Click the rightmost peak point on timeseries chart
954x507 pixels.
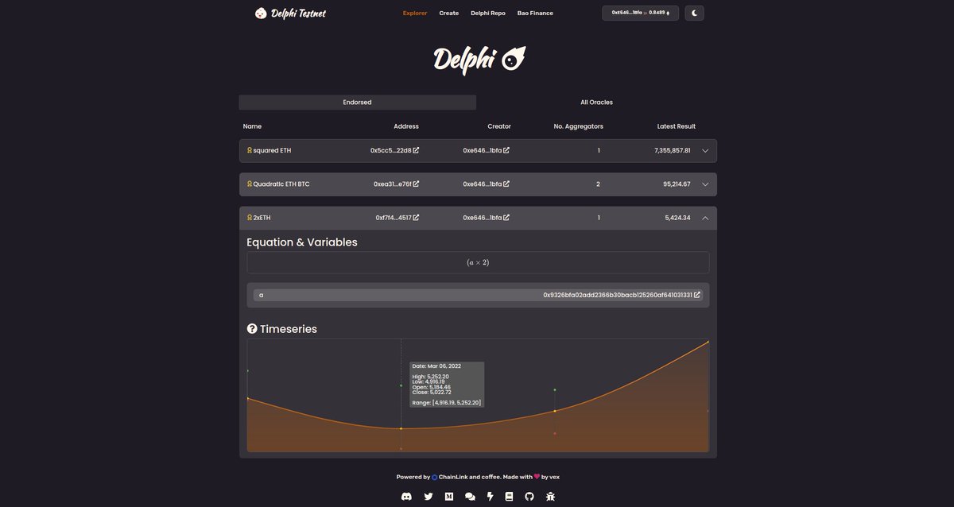pos(708,343)
